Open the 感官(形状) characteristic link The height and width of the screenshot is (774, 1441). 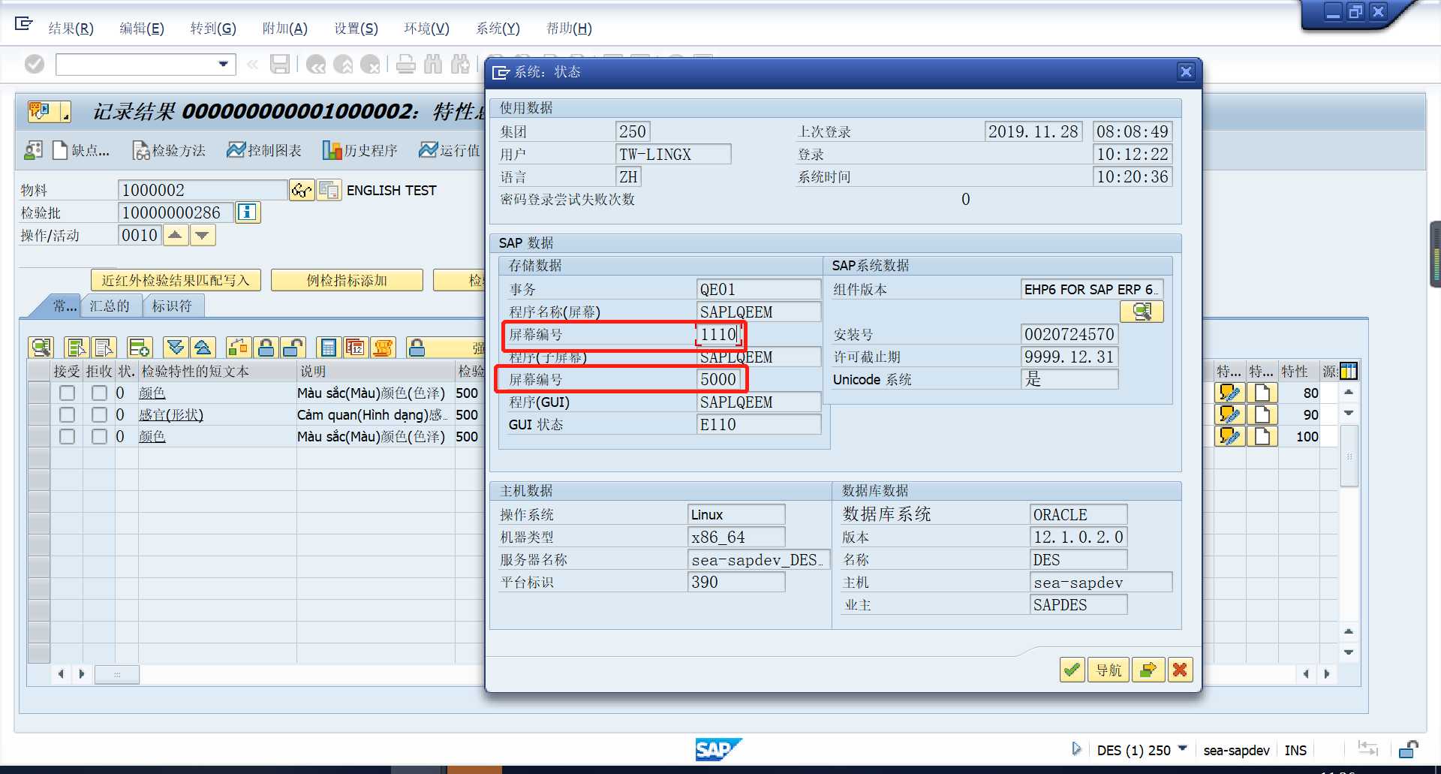point(171,415)
